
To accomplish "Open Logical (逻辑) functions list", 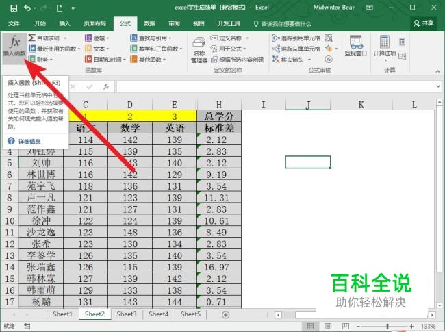I will coord(97,38).
